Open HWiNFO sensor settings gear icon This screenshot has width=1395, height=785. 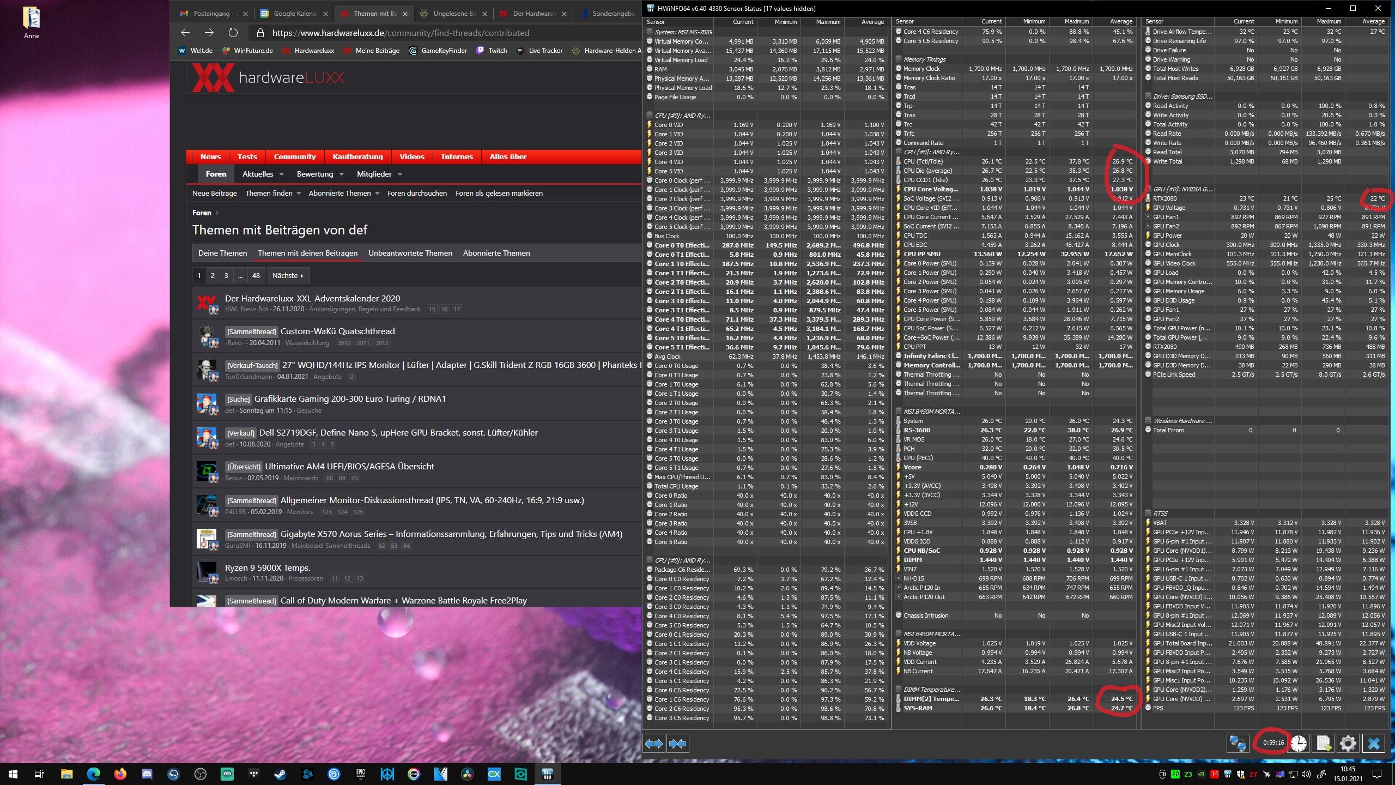pos(1348,743)
